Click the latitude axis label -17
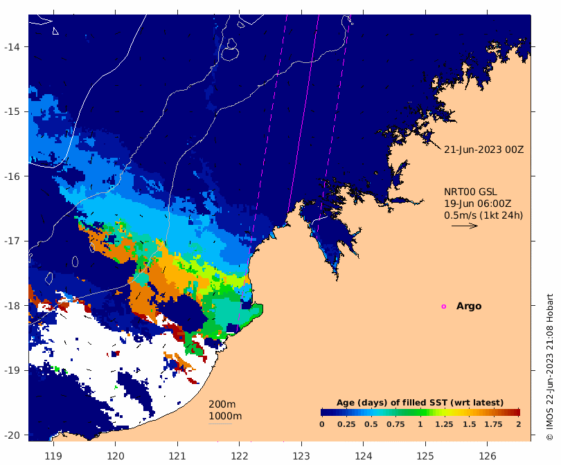 [12, 241]
